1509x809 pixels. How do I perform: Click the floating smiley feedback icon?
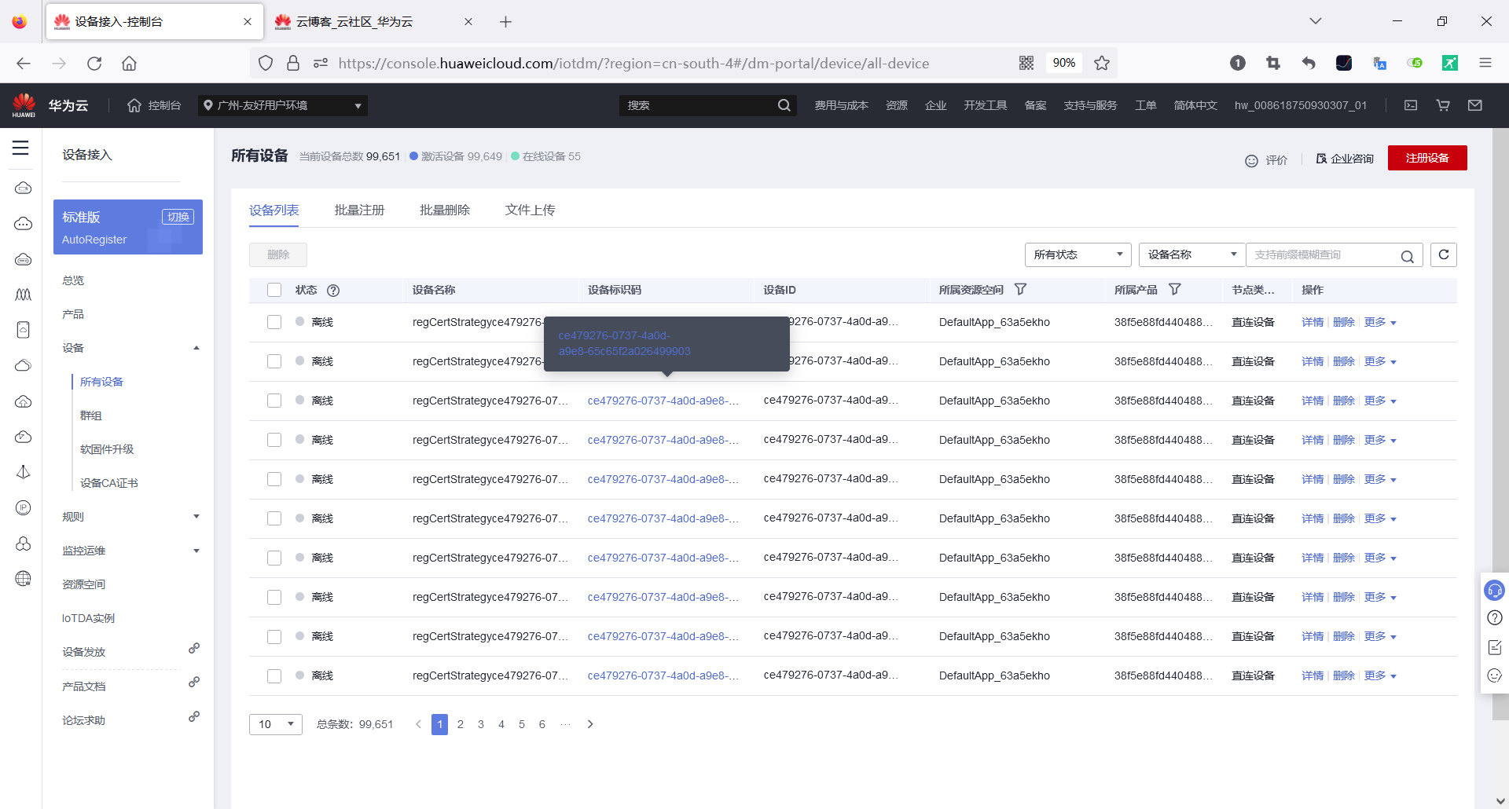coord(1495,675)
